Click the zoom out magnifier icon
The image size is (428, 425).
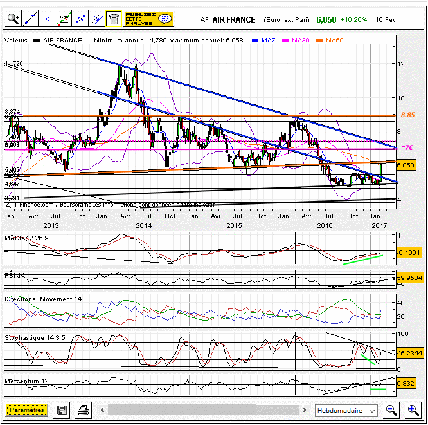click(x=391, y=410)
